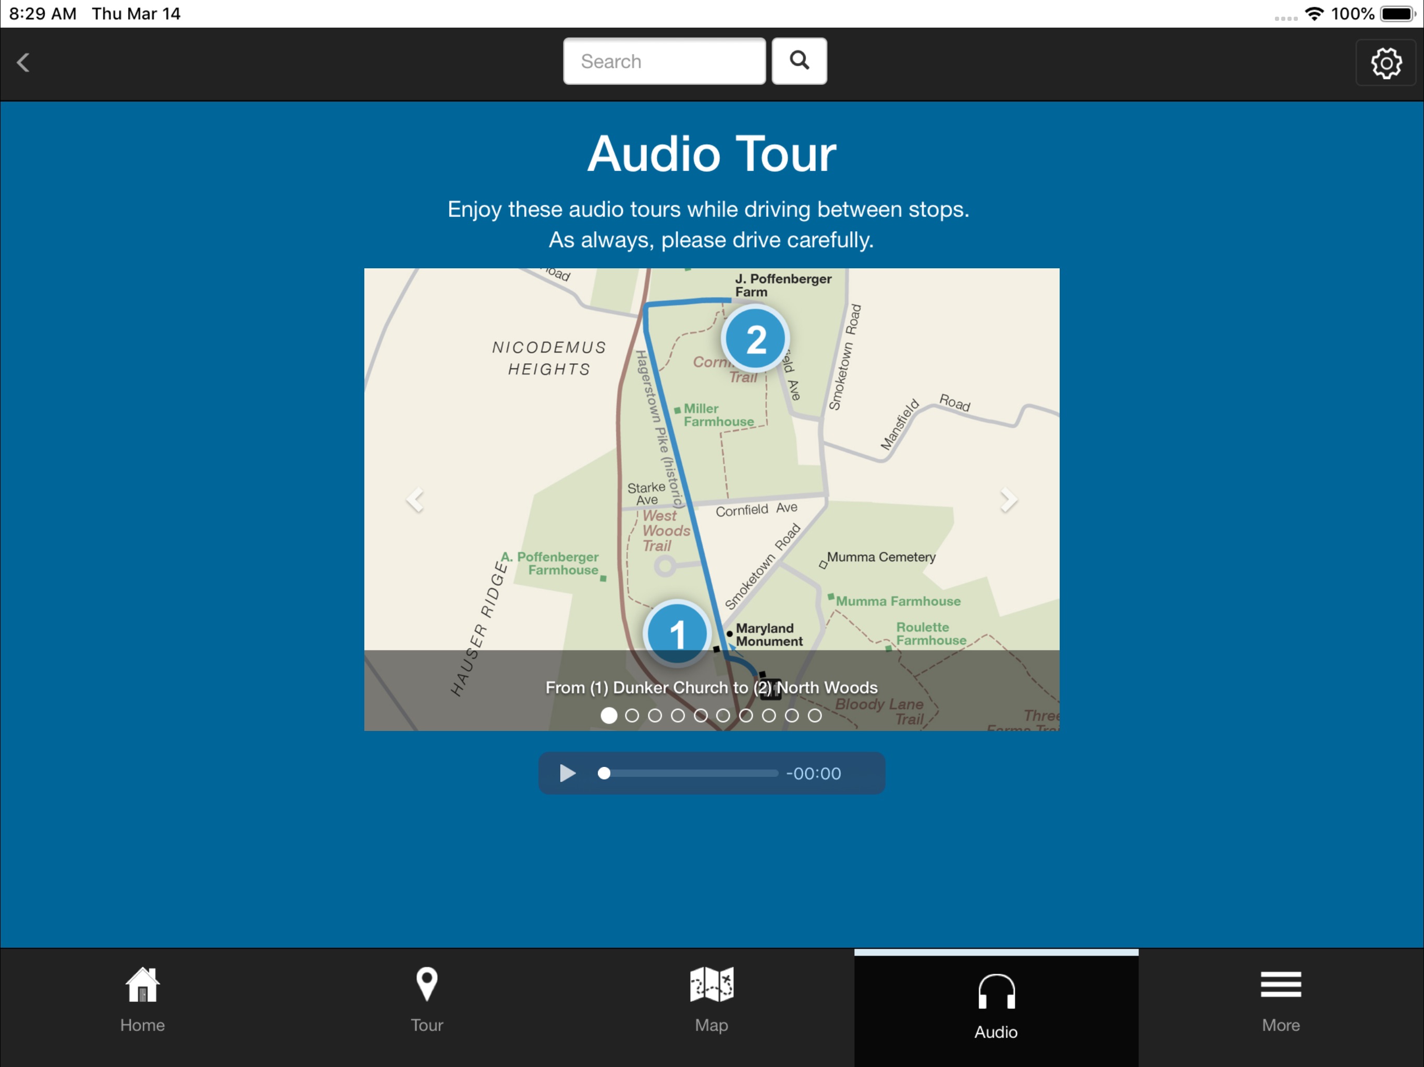Play the audio tour track
Viewport: 1424px width, 1067px height.
(x=567, y=773)
